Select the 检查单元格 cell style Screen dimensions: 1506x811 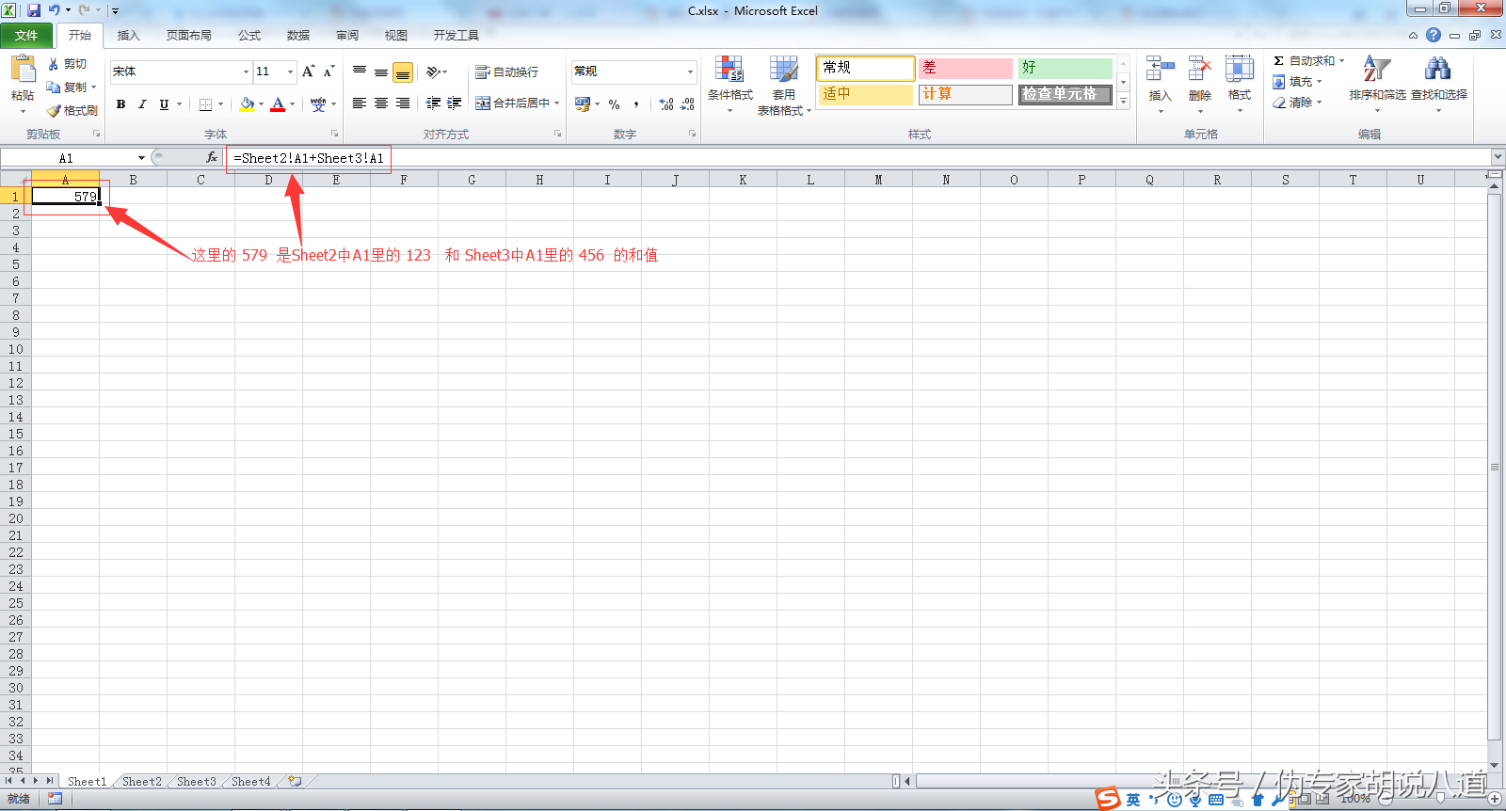(x=1065, y=94)
